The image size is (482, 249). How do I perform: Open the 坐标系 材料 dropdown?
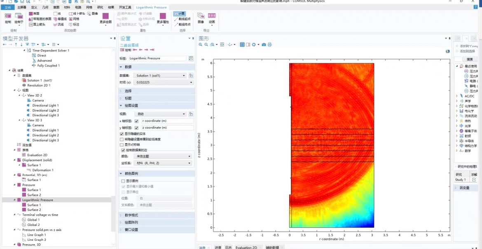163,163
